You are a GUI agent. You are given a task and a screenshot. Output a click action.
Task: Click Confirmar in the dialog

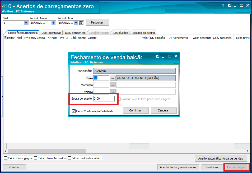(136, 110)
